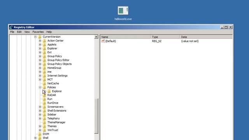Viewport: 249px width, 140px height.
Task: Select the (Default) value name
Action: click(x=110, y=41)
